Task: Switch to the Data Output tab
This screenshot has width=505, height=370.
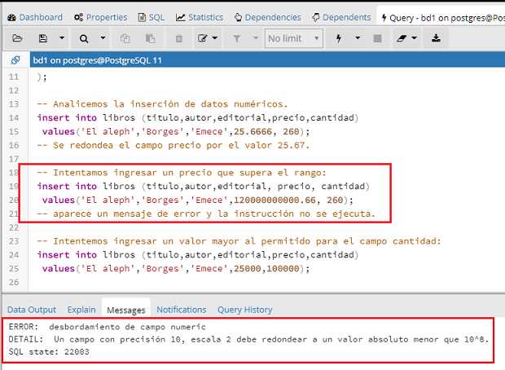Action: tap(32, 310)
